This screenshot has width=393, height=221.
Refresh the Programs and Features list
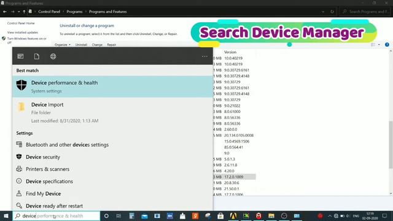click(332, 12)
